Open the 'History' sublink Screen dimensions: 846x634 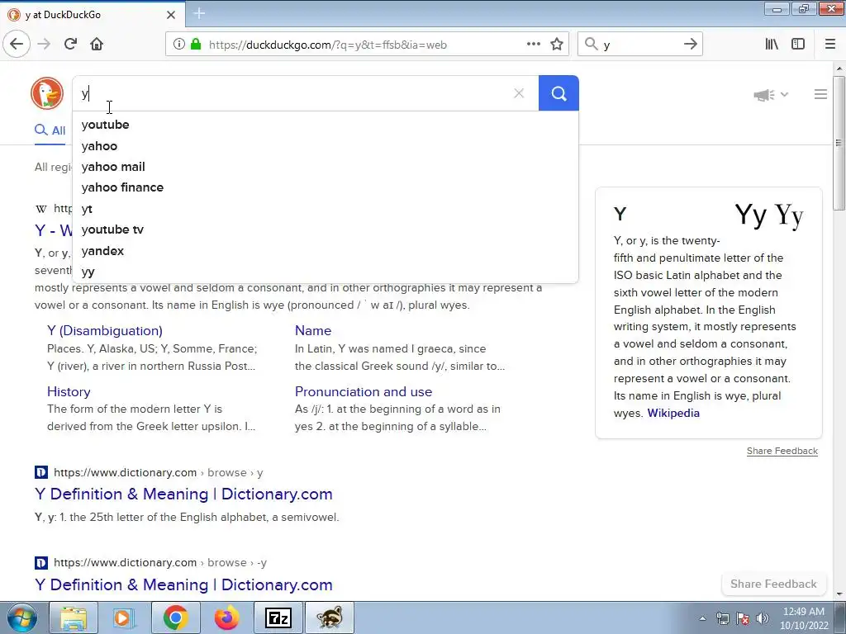point(69,391)
